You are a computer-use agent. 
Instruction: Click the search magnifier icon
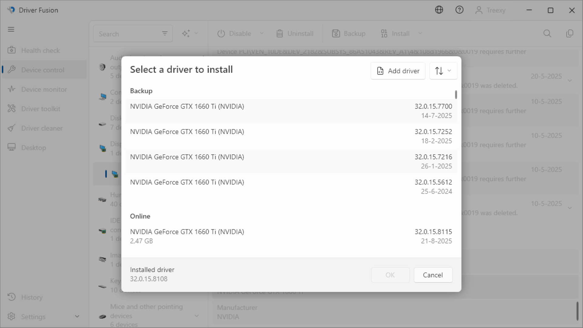tap(547, 33)
